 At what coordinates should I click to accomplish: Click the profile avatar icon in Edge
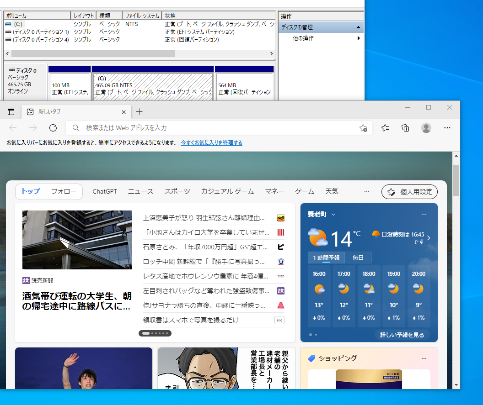point(426,128)
